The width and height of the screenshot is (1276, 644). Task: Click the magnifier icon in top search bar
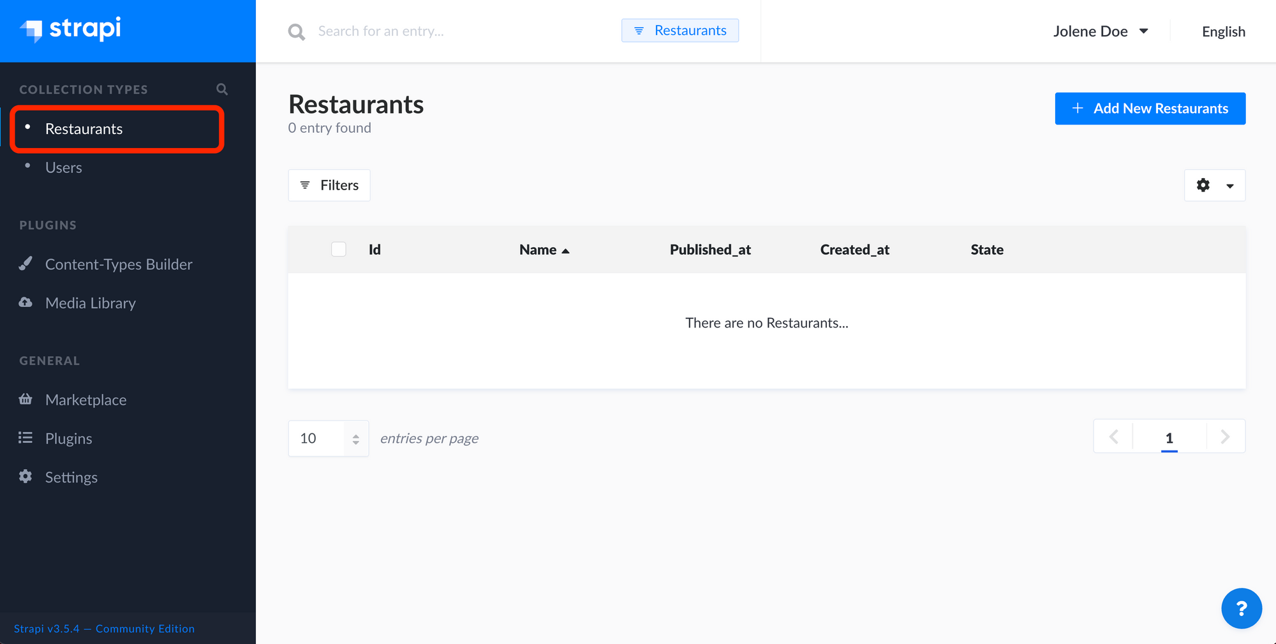296,31
